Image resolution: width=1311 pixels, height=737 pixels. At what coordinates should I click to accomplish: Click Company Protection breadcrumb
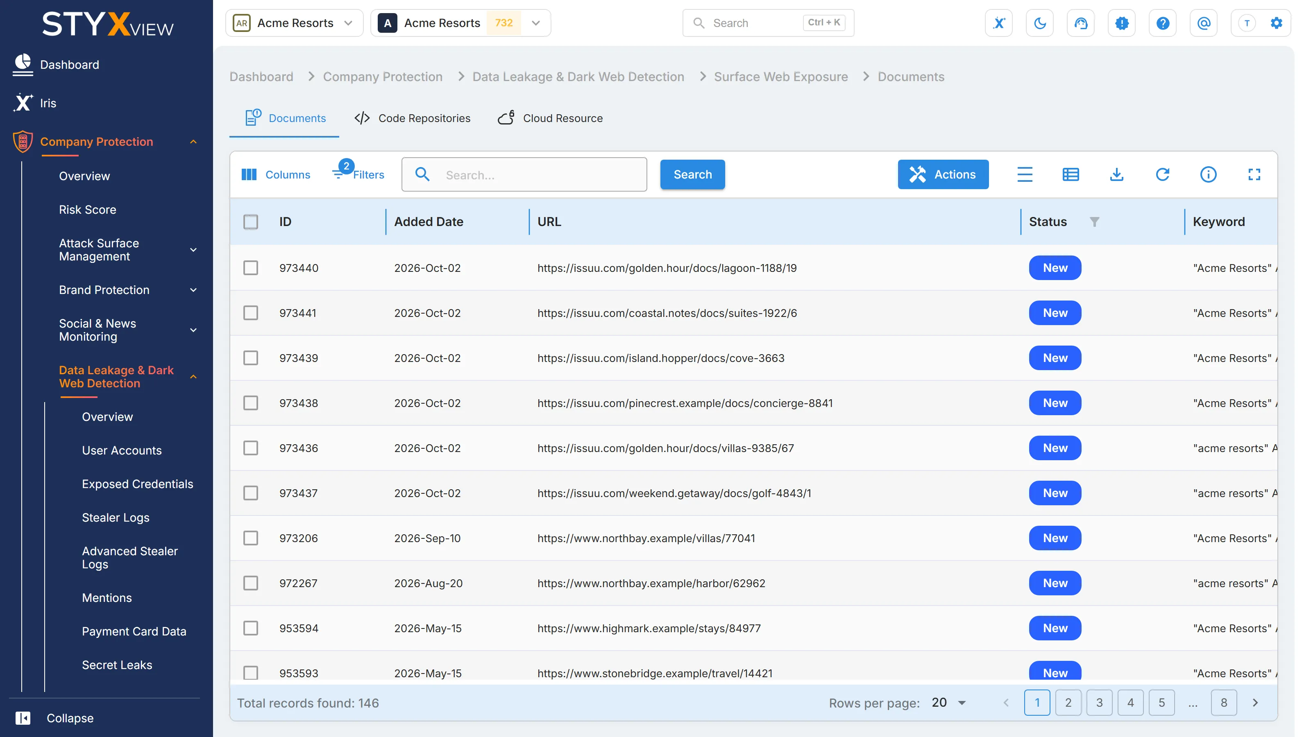(383, 77)
